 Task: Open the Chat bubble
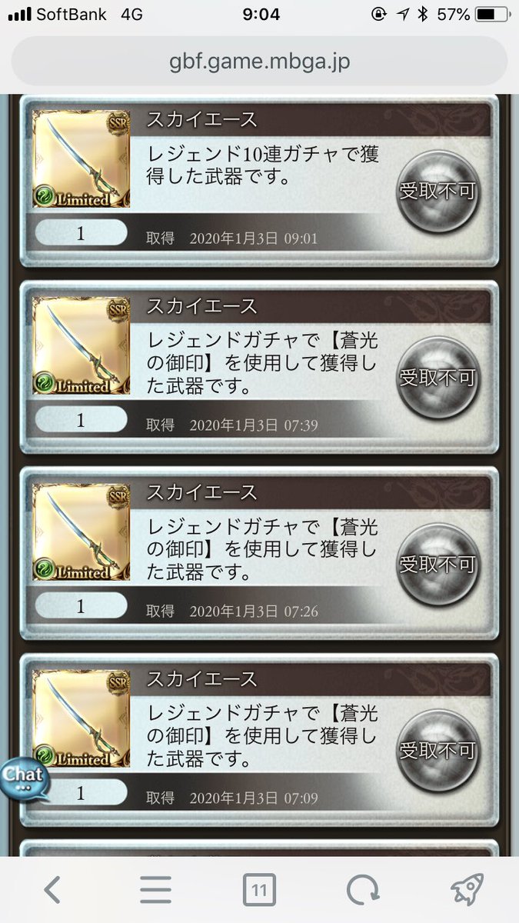[x=24, y=778]
